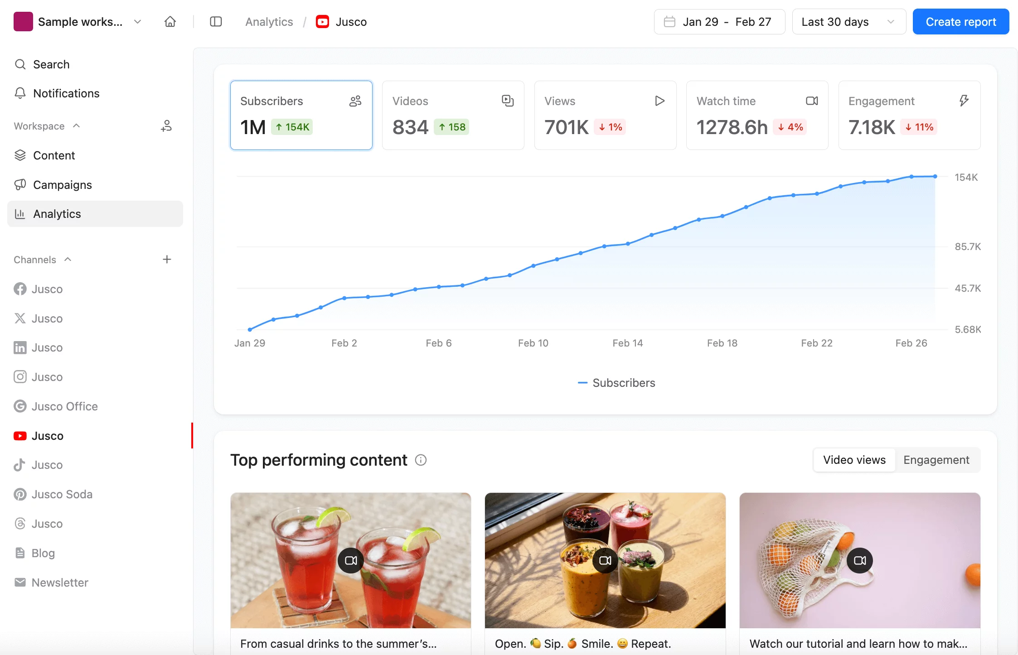
Task: Click the Content layers icon
Action: click(20, 155)
